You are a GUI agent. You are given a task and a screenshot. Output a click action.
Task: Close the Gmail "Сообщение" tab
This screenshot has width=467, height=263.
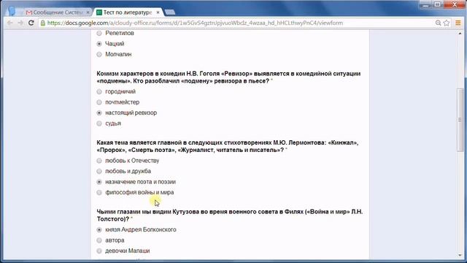tap(88, 12)
